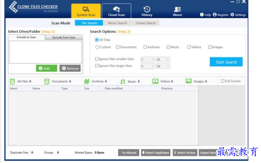Viewport: 261px width, 163px height.
Task: Select the All Files radio option
Action: pyautogui.click(x=97, y=40)
